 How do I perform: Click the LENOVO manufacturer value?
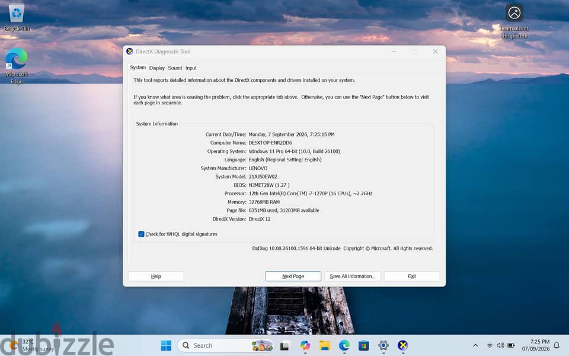click(258, 168)
